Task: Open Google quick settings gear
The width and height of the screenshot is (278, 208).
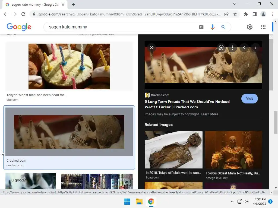Action: (x=250, y=27)
